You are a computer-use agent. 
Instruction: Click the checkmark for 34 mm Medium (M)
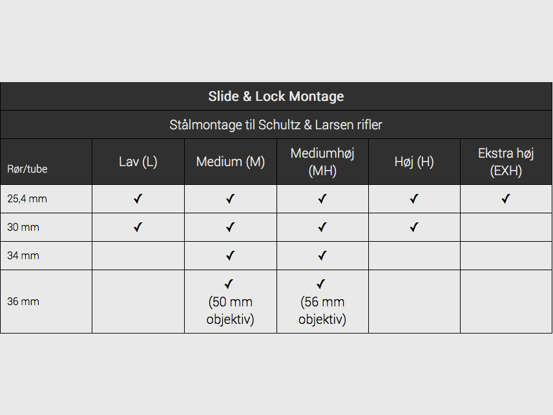click(230, 255)
